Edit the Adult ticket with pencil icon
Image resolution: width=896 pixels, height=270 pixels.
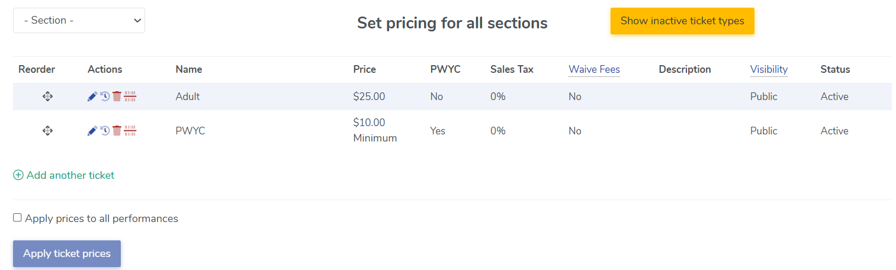tap(92, 97)
